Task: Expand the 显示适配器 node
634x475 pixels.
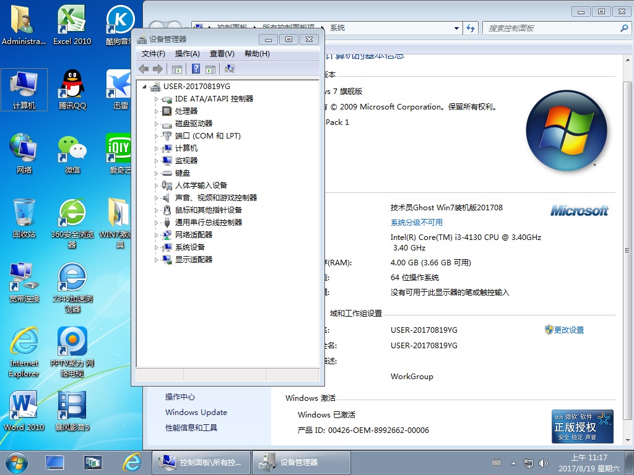Action: [x=156, y=260]
